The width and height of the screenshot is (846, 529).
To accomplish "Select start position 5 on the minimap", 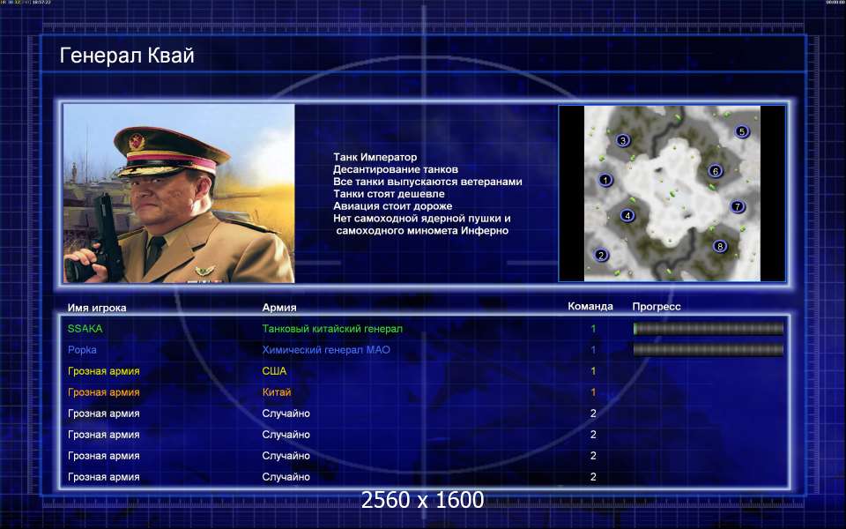I will point(742,131).
